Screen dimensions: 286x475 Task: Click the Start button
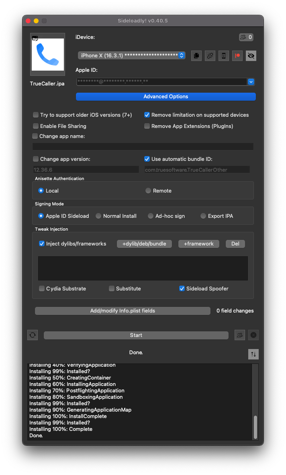(136, 335)
